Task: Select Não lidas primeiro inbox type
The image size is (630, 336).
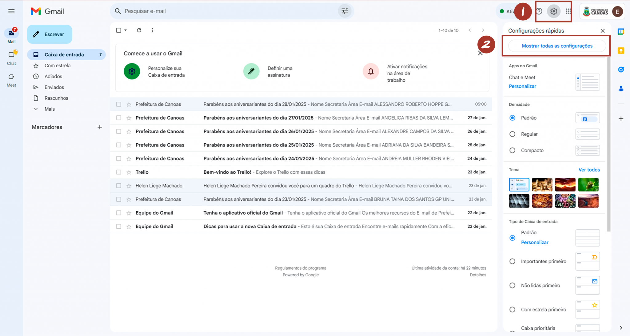Action: [x=512, y=285]
